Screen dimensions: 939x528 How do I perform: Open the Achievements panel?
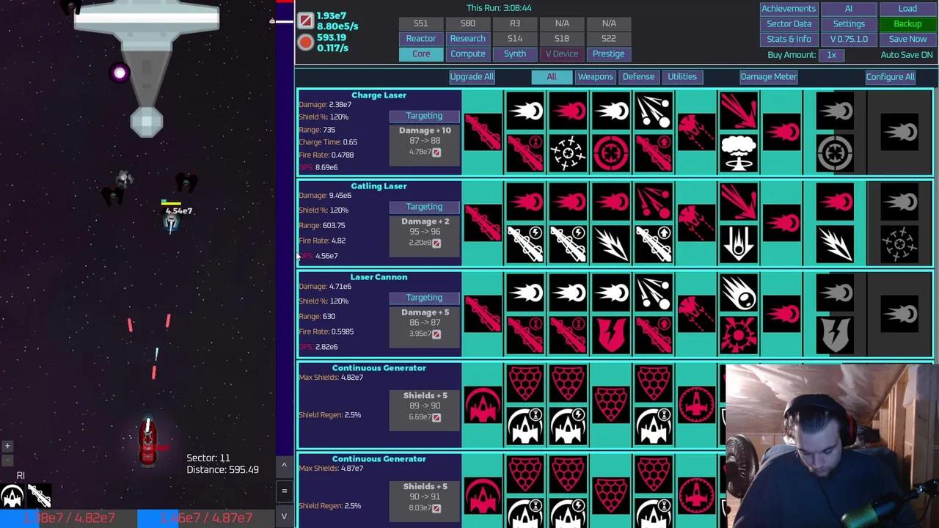(x=789, y=8)
